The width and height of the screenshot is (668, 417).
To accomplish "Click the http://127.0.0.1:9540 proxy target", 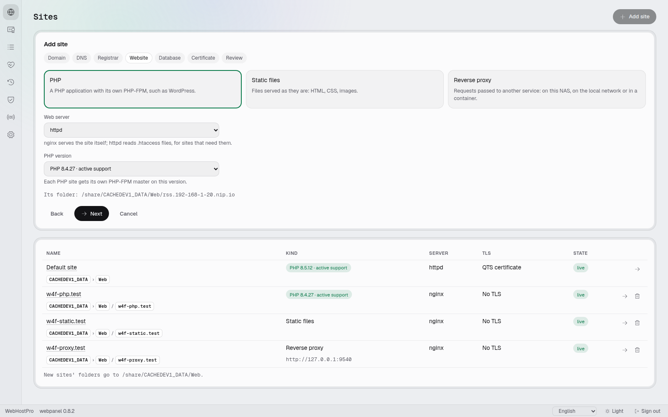I will (319, 359).
